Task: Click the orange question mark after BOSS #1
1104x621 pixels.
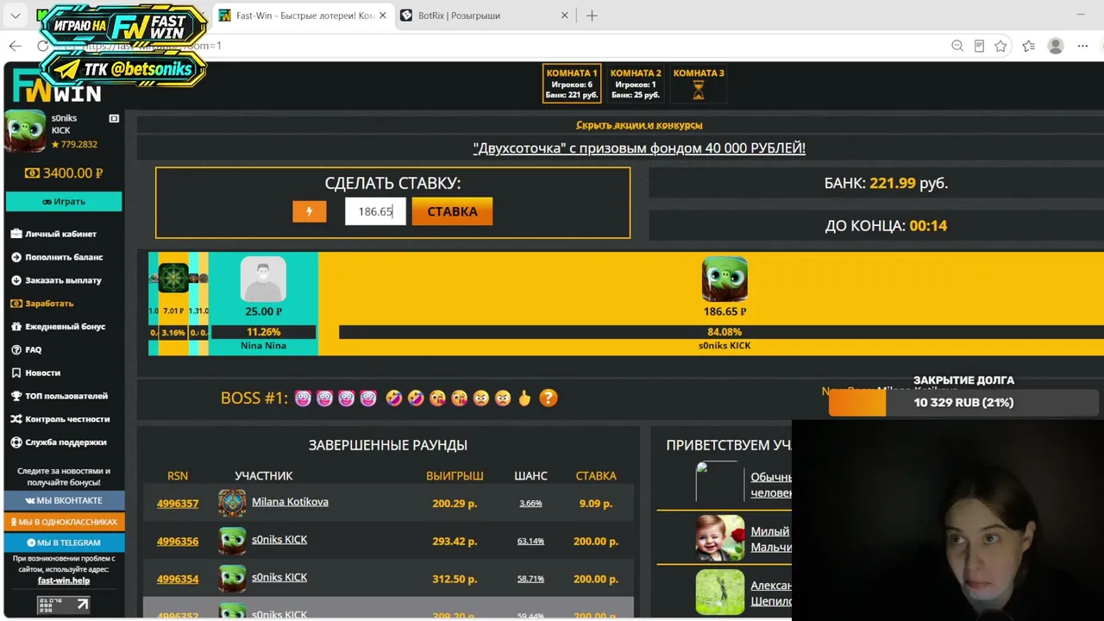Action: click(548, 398)
